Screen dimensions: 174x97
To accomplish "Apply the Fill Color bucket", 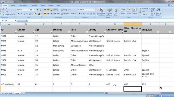I will click(35, 14).
